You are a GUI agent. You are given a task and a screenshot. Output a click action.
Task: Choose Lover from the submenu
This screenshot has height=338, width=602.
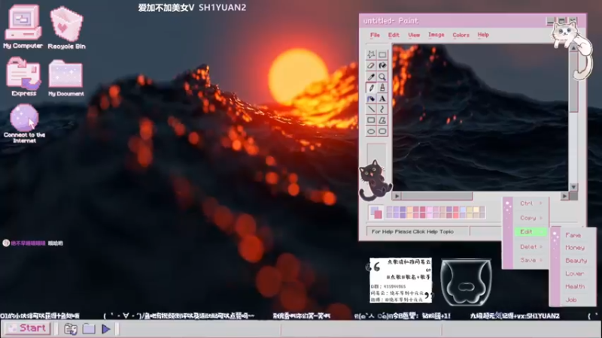574,273
